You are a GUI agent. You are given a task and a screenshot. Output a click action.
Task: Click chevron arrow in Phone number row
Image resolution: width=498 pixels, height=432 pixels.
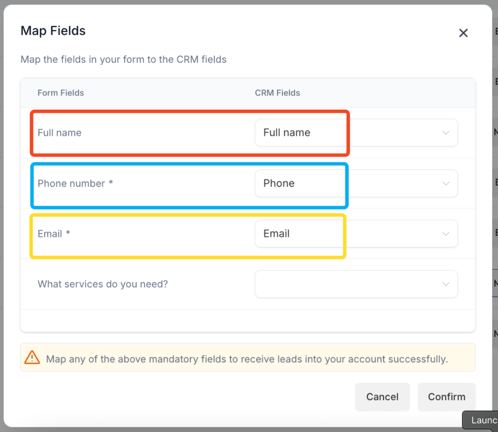pos(446,183)
